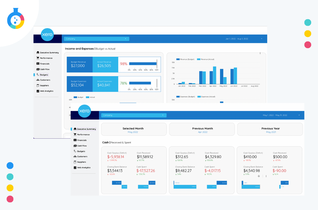Open three-dot menu above the Revenue bar chart
This screenshot has width=318, height=210.
(260, 53)
